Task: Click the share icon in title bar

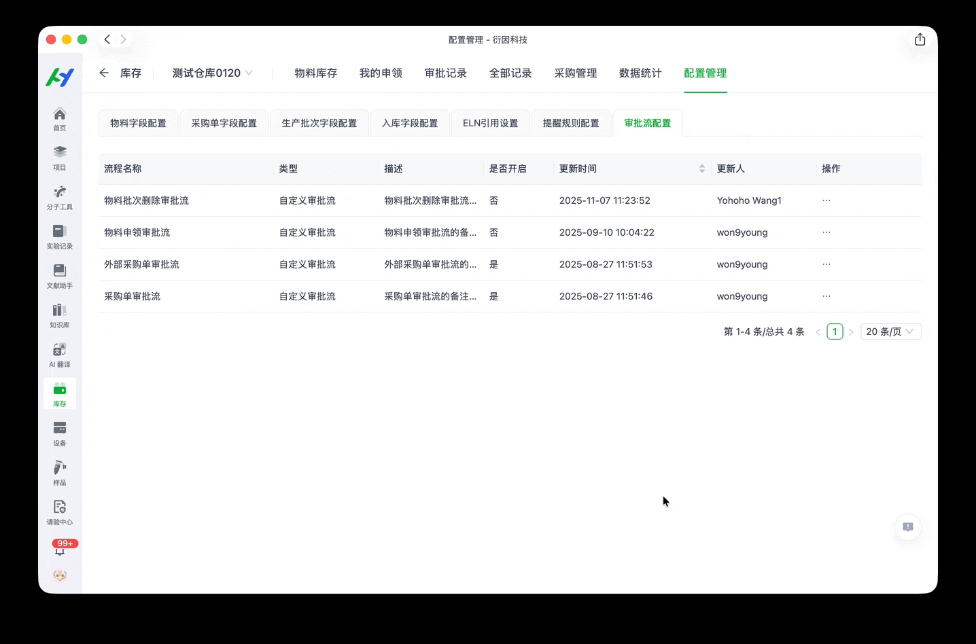Action: click(920, 39)
